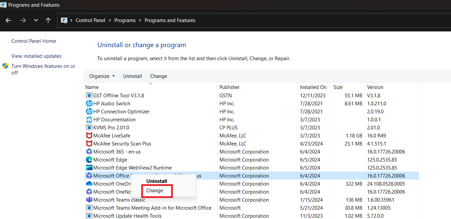Open Turn Windows features on or off
The width and height of the screenshot is (451, 219).
pyautogui.click(x=43, y=70)
